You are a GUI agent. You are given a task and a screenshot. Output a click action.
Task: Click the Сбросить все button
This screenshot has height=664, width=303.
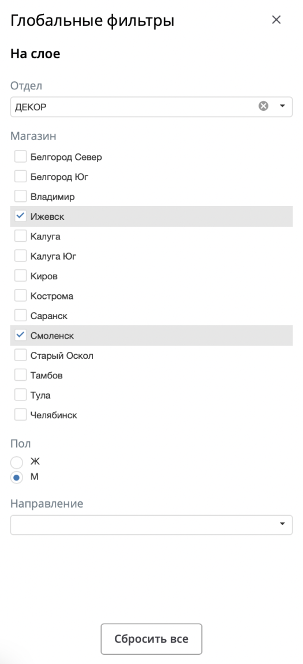pos(151,639)
